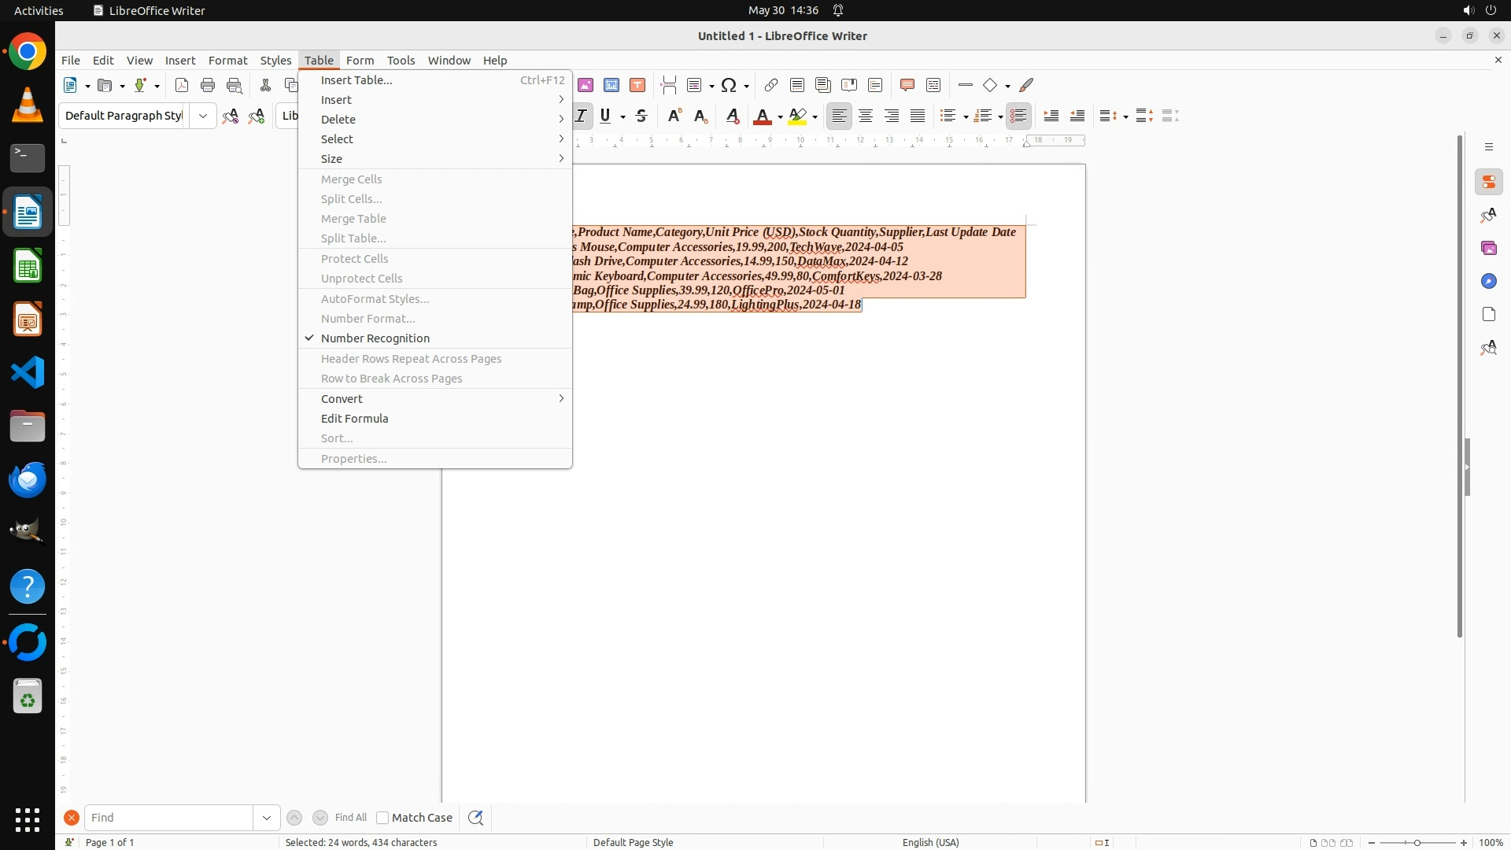Viewport: 1511px width, 850px height.
Task: Click in the Find input field
Action: click(168, 818)
